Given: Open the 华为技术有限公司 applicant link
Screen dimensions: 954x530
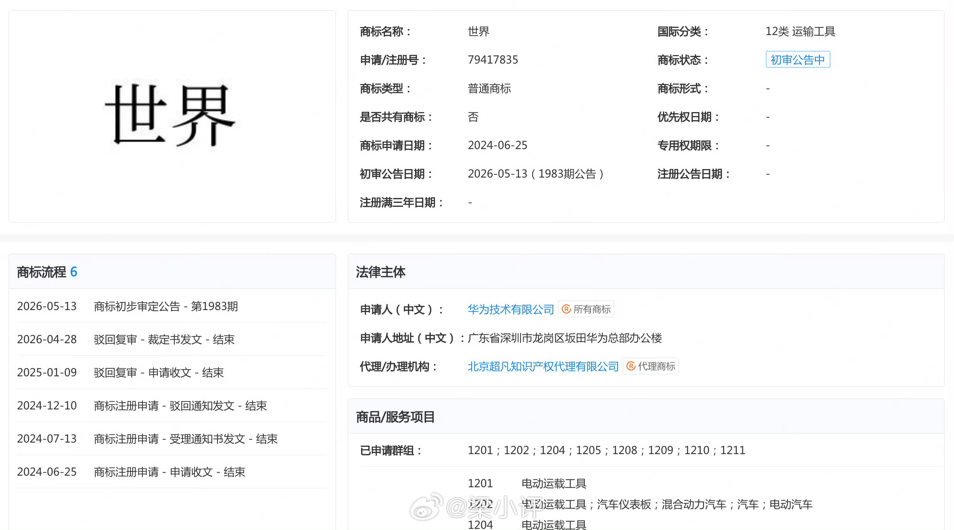Looking at the screenshot, I should point(510,309).
